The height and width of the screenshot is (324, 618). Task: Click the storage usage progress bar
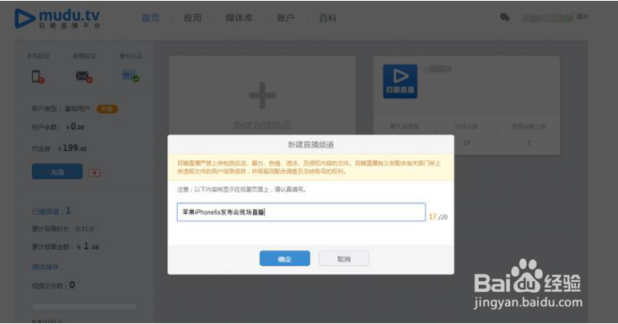click(85, 306)
